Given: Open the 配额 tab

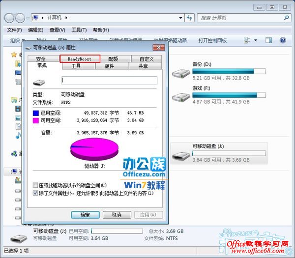Looking at the screenshot, I should (113, 59).
